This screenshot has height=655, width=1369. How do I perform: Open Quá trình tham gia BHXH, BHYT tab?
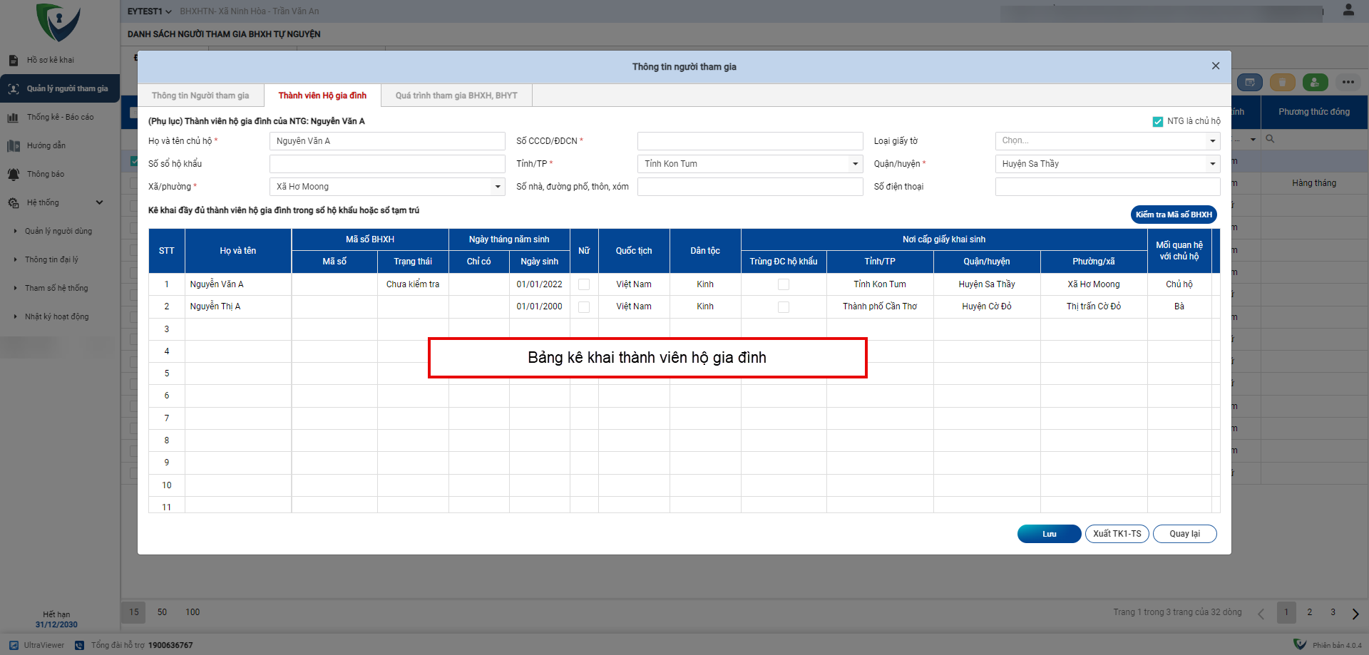pyautogui.click(x=456, y=96)
